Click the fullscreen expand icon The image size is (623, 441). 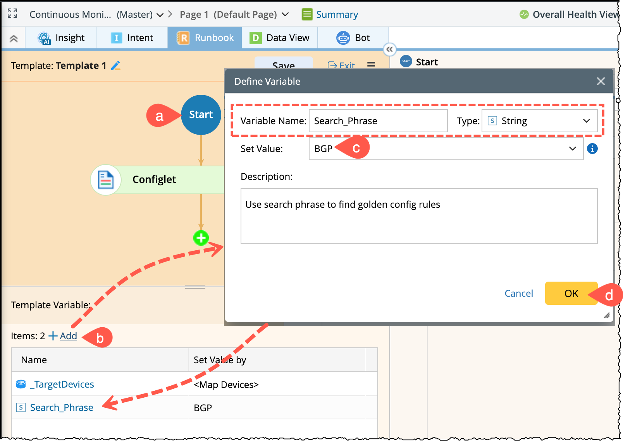click(12, 14)
